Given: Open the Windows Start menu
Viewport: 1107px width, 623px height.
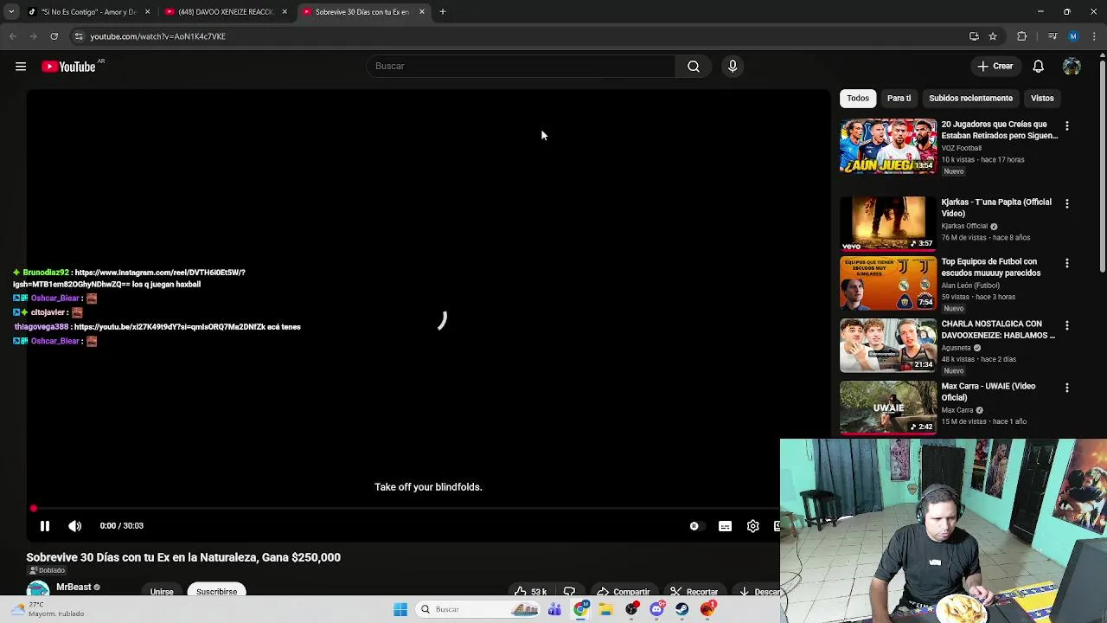Looking at the screenshot, I should (x=400, y=609).
